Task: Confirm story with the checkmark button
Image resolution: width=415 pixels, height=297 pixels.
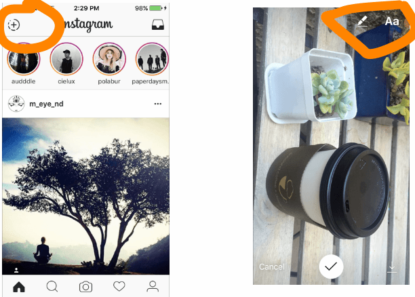Action: tap(331, 266)
